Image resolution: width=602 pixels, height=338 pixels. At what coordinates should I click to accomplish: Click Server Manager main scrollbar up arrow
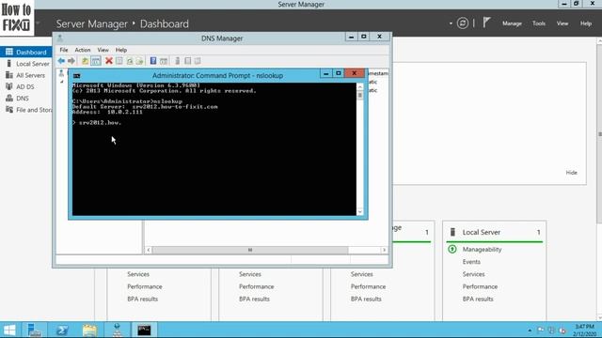(x=599, y=41)
